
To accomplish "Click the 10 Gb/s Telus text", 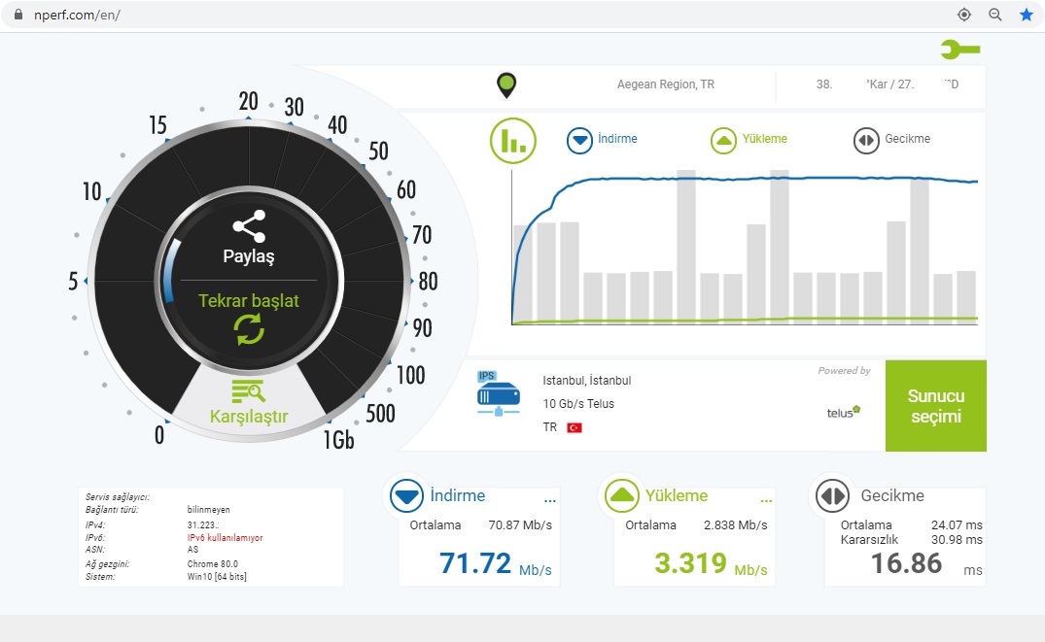I will [x=578, y=404].
